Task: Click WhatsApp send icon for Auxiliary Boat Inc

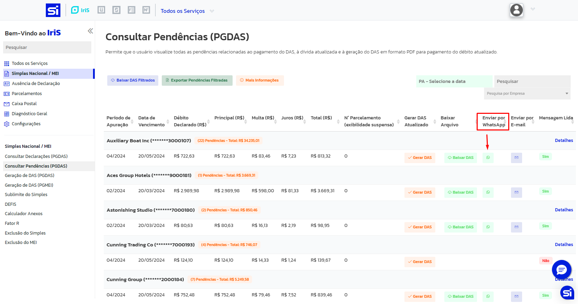Action: (488, 158)
